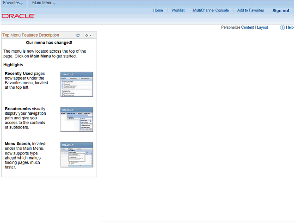This screenshot has width=296, height=222.
Task: Open the pagelet settings gear menu
Action: (88, 35)
